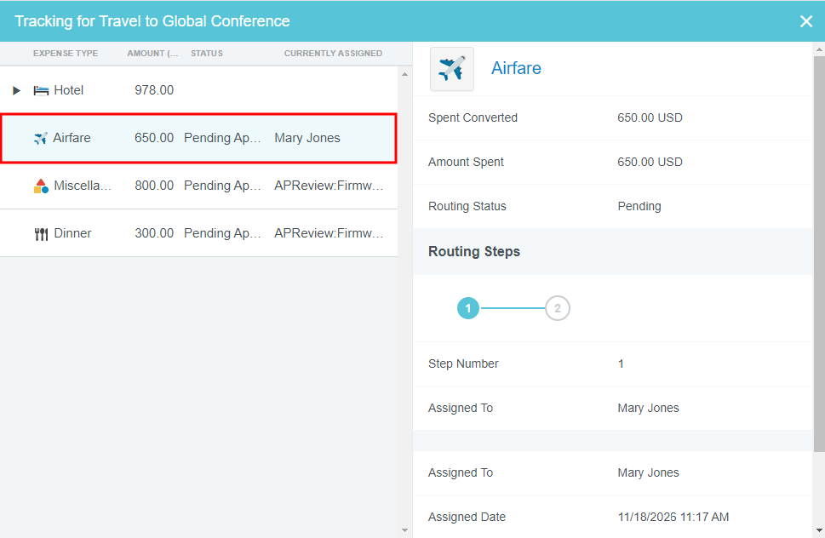Image resolution: width=825 pixels, height=538 pixels.
Task: Click the Miscellaneous shapes icon
Action: [x=41, y=186]
